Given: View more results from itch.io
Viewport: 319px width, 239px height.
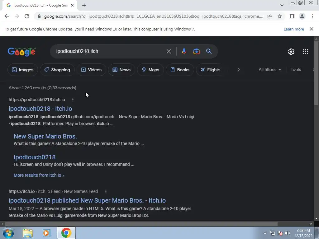Looking at the screenshot, I should pyautogui.click(x=39, y=175).
